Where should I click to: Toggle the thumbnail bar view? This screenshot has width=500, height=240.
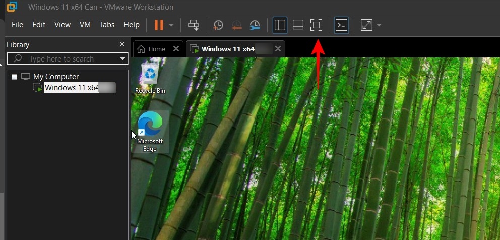coord(298,25)
